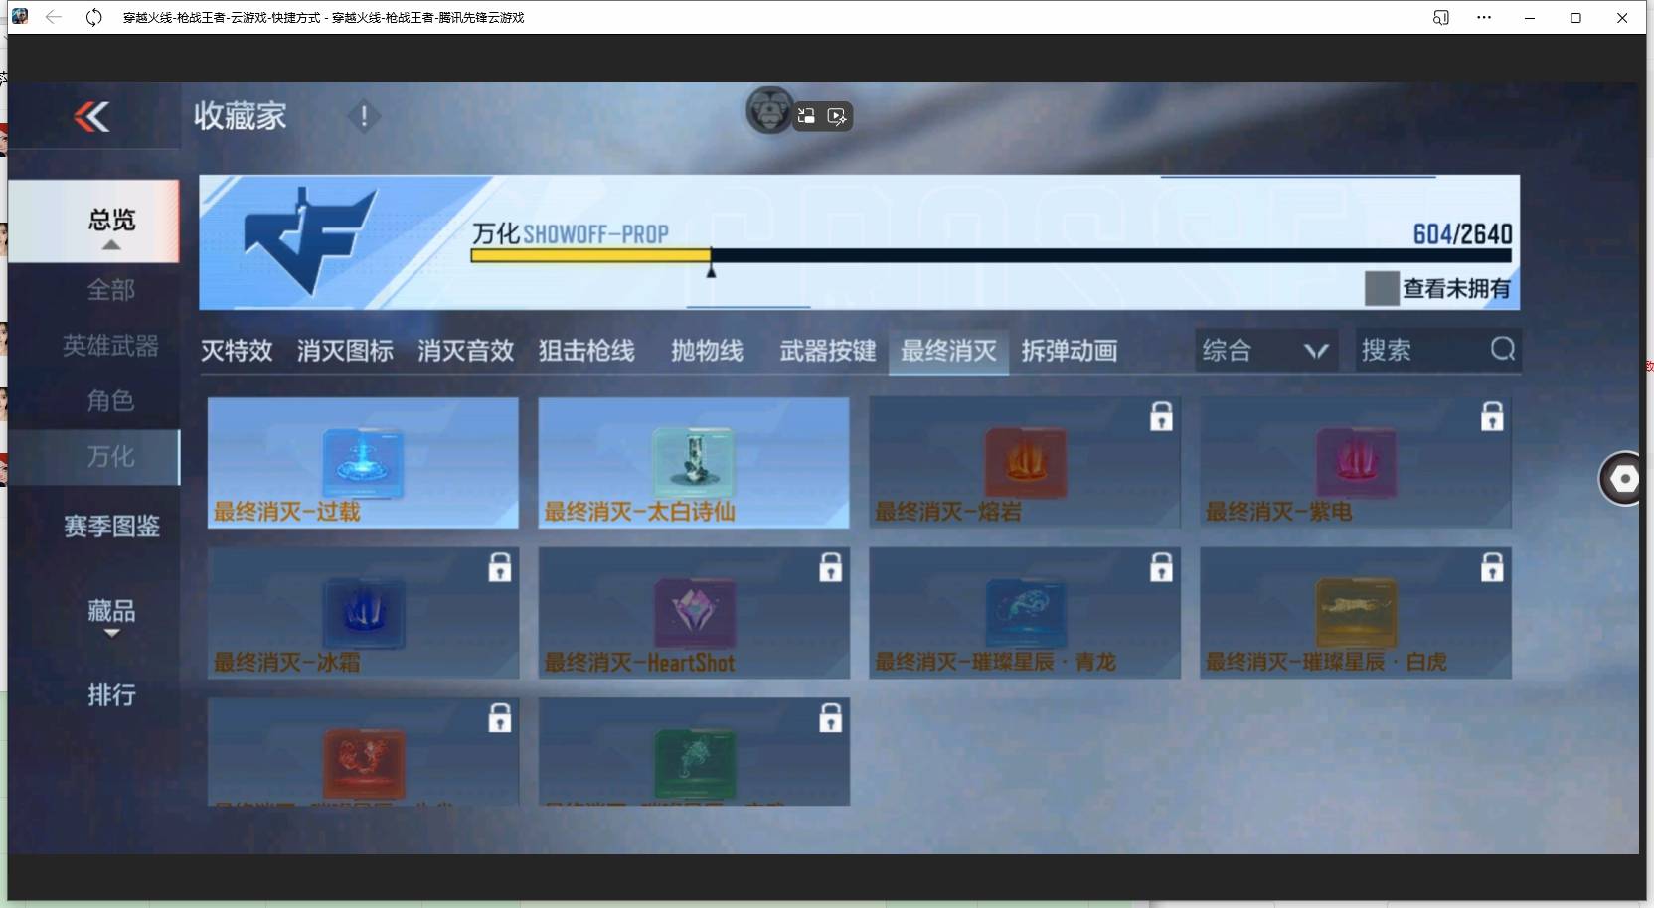1654x908 pixels.
Task: Select the 璀璨星辰·青龙 card
Action: click(x=1025, y=613)
